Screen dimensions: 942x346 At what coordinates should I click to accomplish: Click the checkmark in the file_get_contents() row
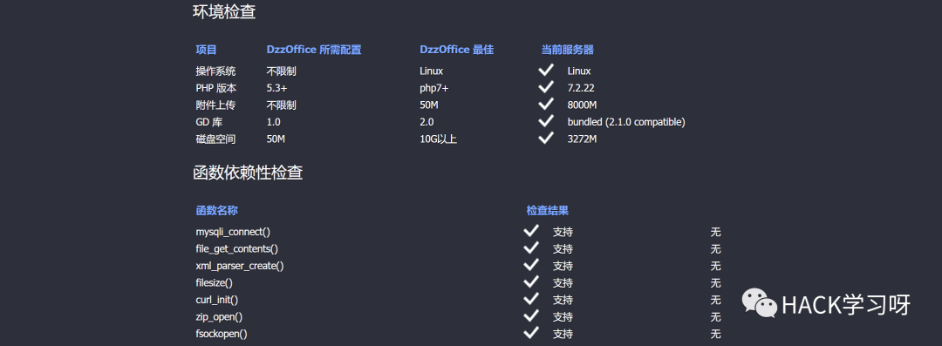pos(531,248)
